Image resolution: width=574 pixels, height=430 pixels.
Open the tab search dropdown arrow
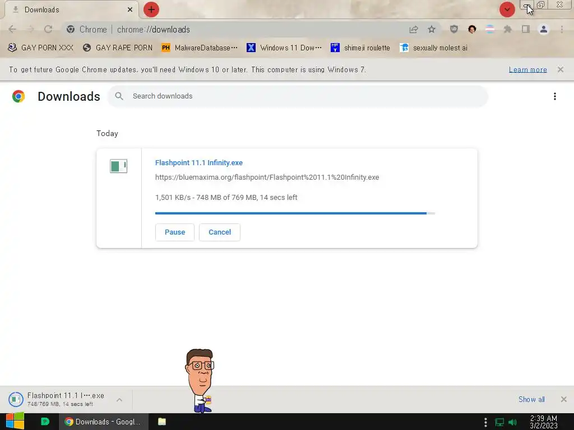(507, 10)
